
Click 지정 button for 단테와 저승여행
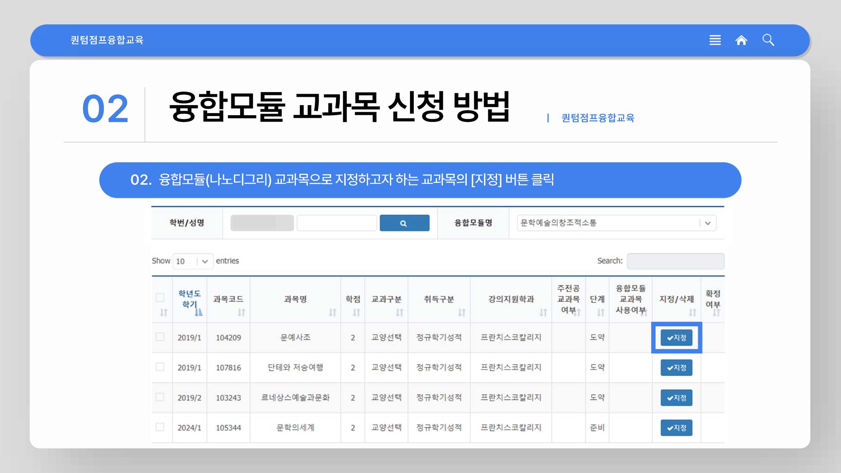(676, 367)
